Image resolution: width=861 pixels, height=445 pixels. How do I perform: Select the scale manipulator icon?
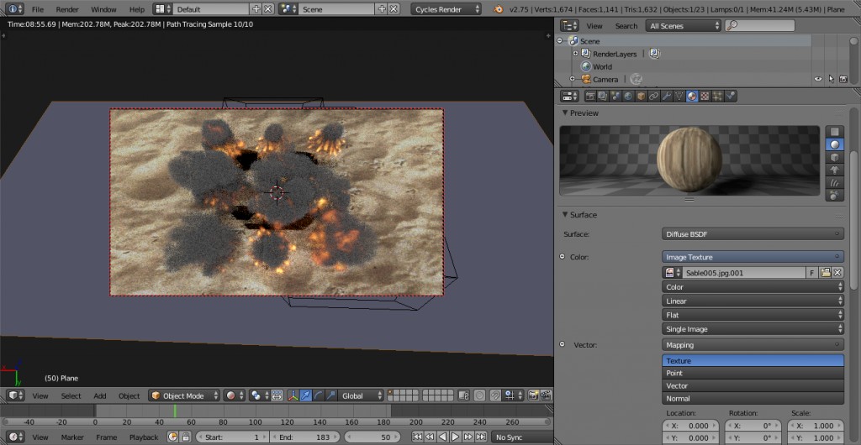click(331, 395)
